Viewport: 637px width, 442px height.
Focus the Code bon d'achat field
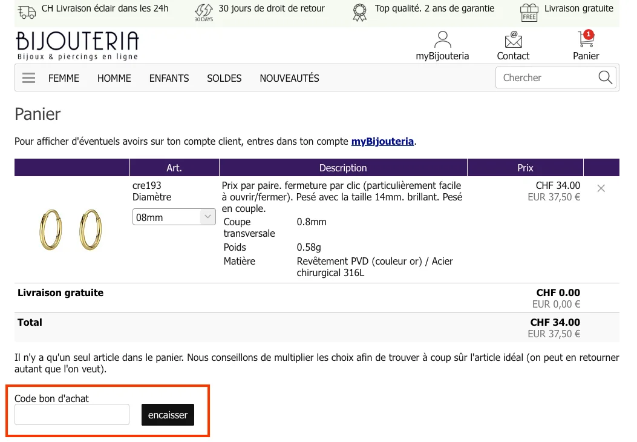pos(72,414)
